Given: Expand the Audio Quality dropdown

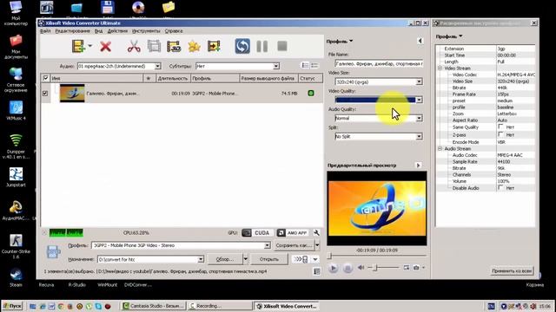Looking at the screenshot, I should click(x=419, y=118).
